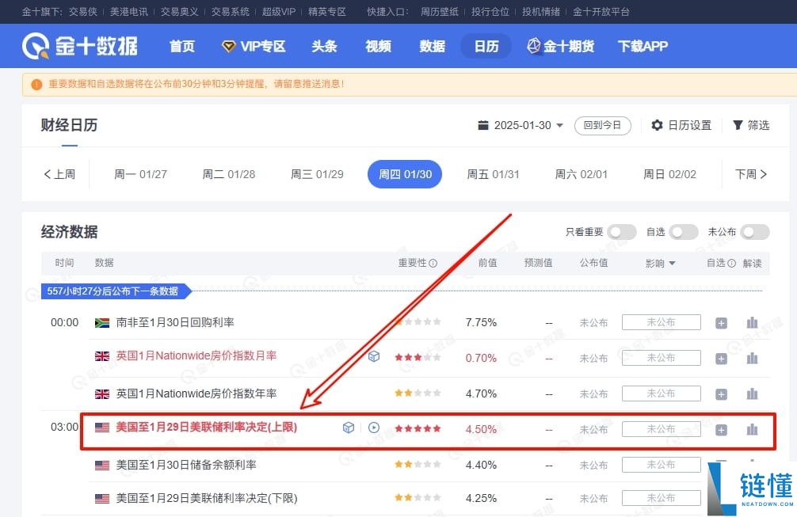The image size is (797, 517).
Task: Click the 筛选 funnel icon
Action: [738, 125]
